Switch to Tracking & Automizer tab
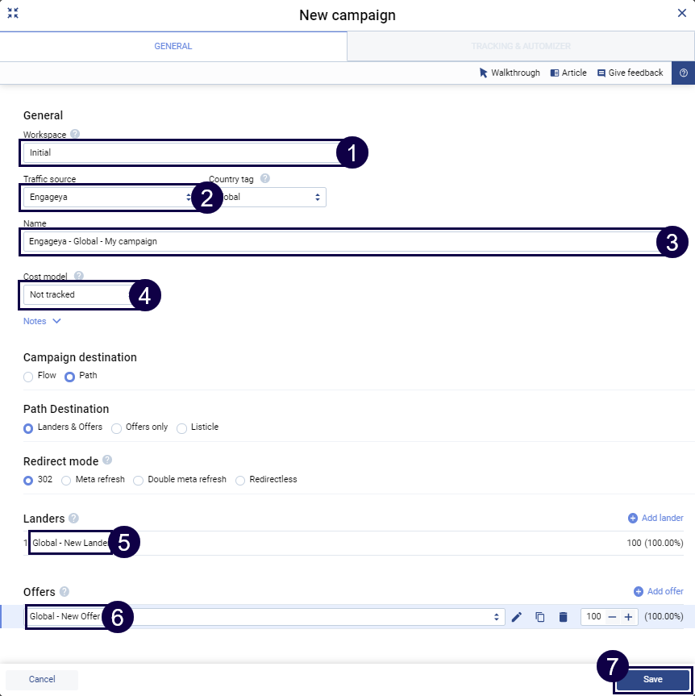The image size is (695, 696). (521, 47)
